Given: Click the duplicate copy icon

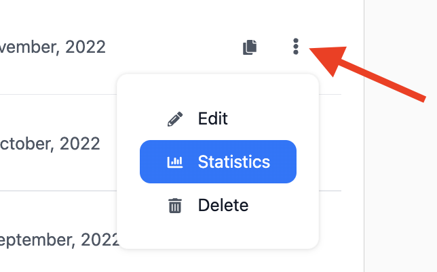Looking at the screenshot, I should 250,47.
